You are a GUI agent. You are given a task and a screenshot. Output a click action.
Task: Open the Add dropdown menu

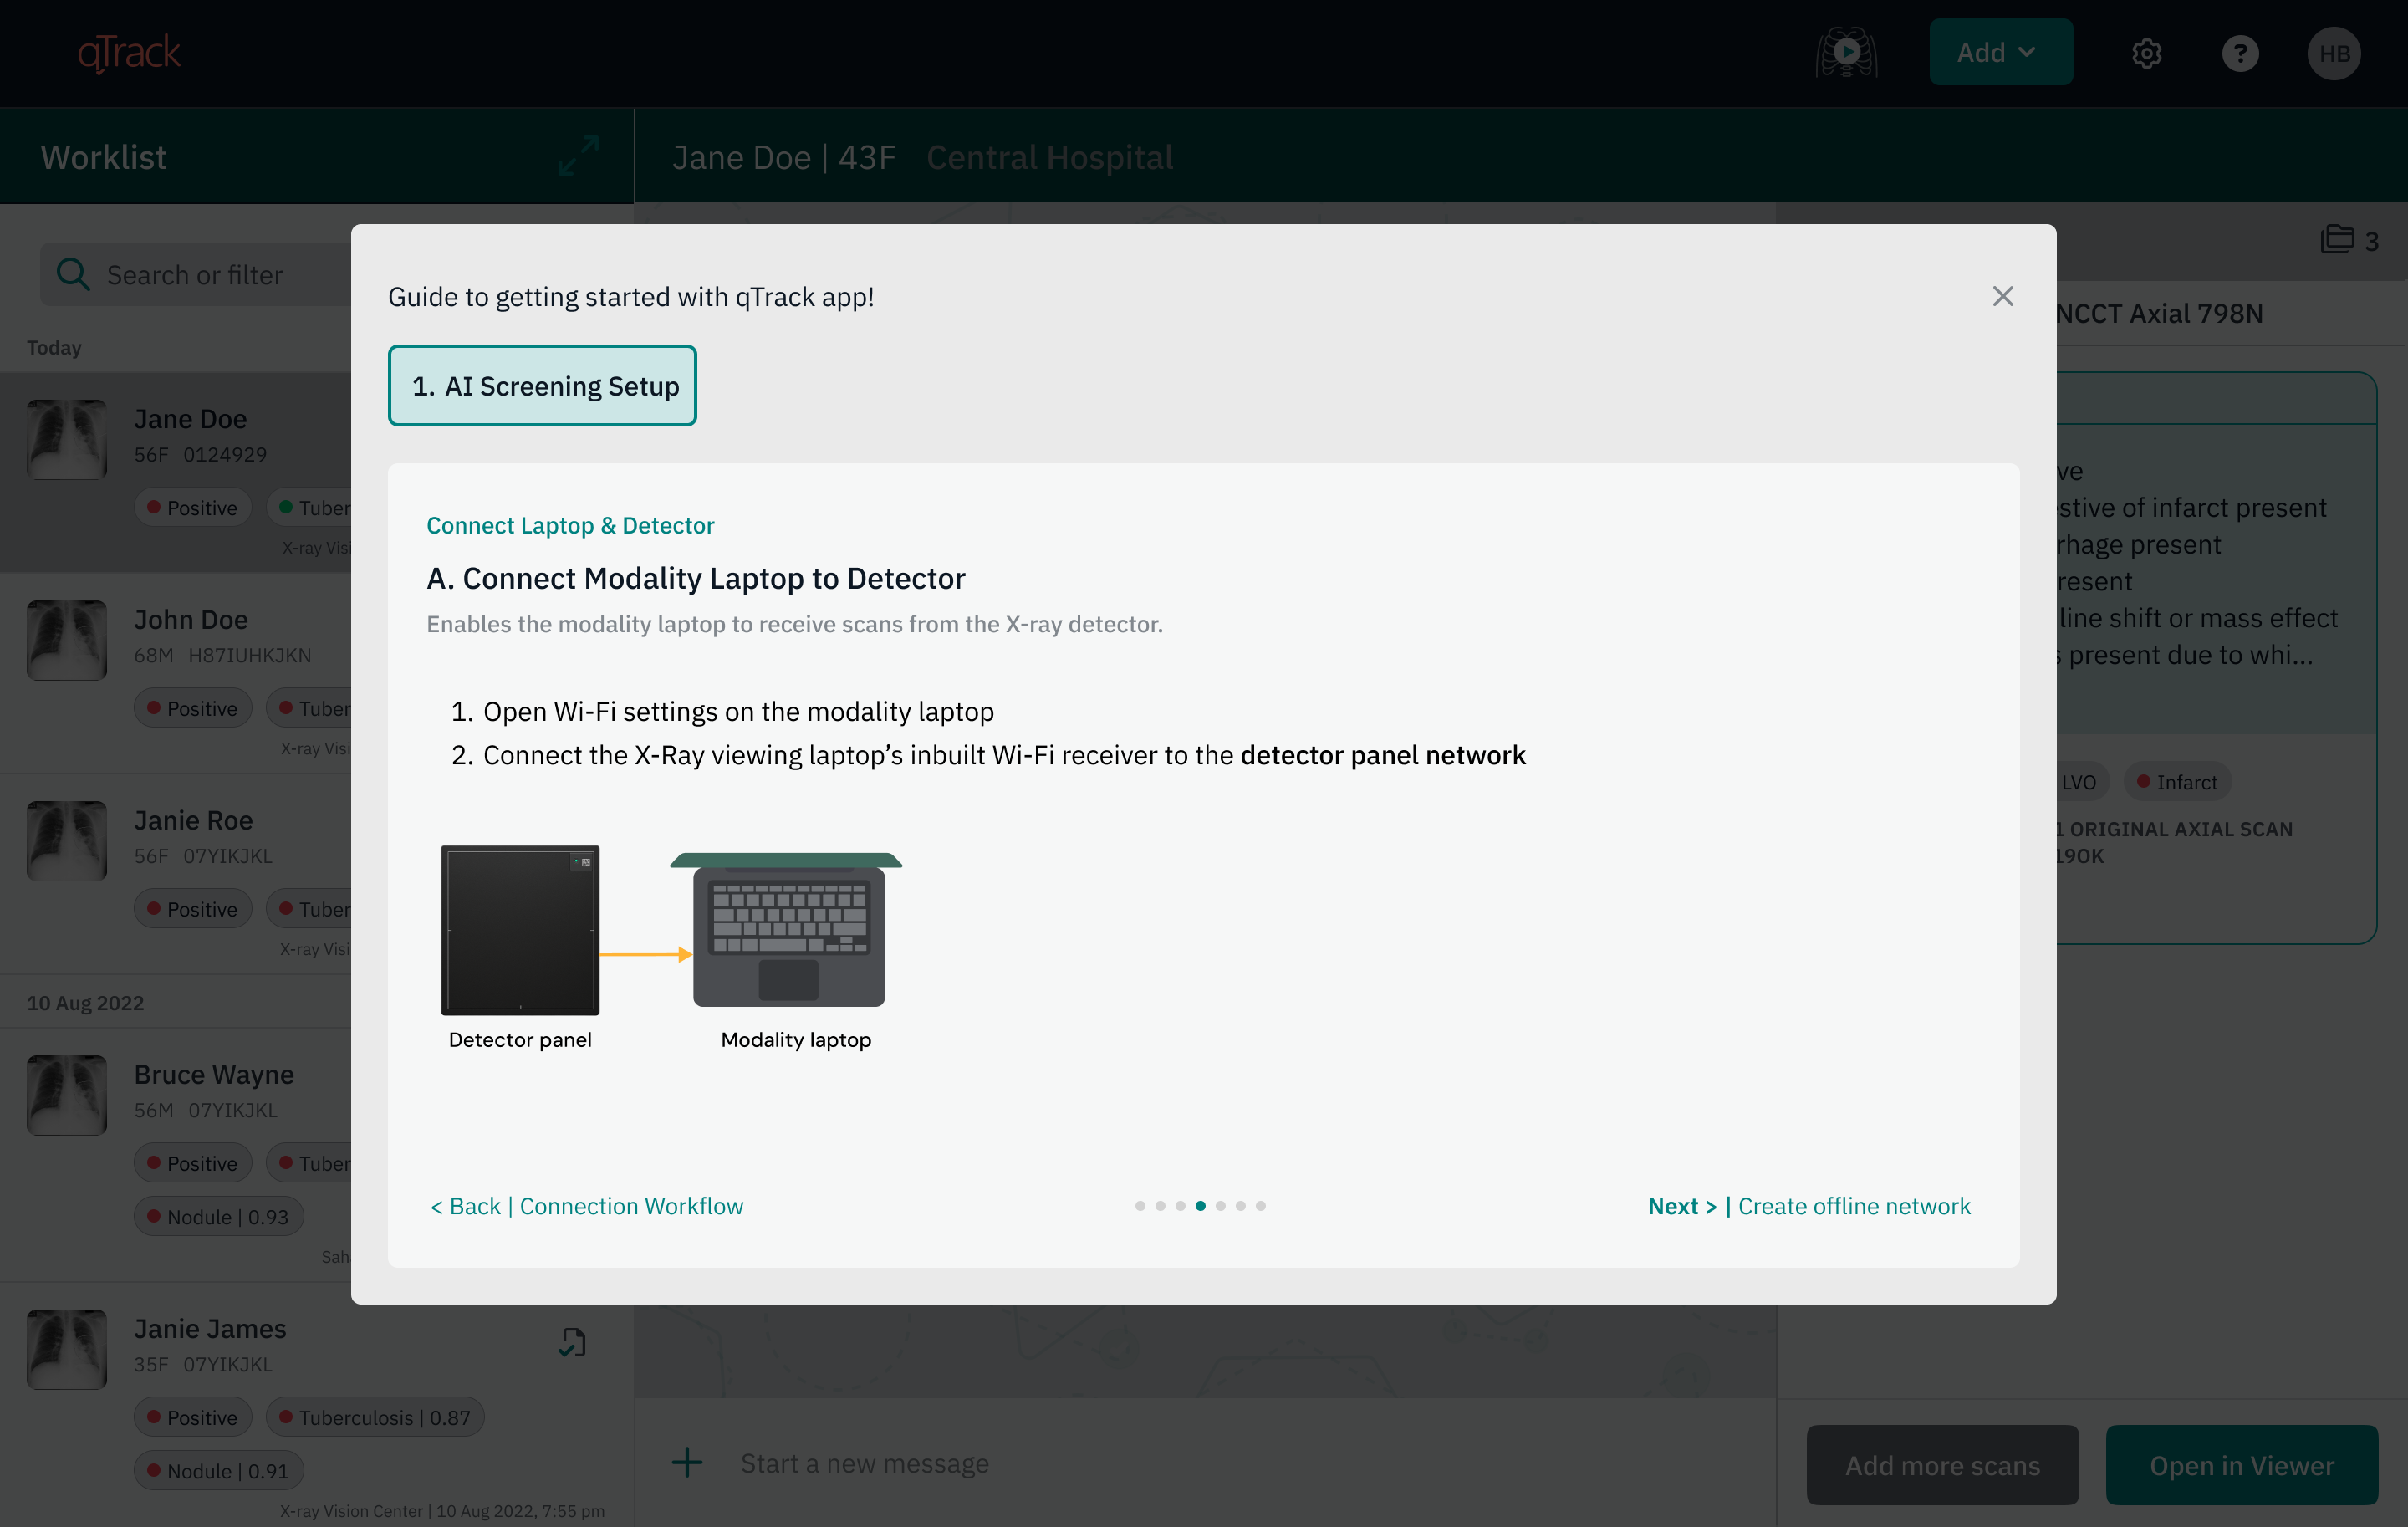tap(2000, 52)
